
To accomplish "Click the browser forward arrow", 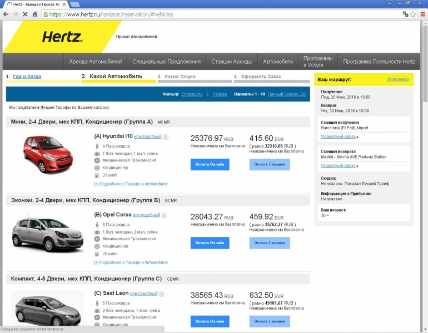I will click(x=16, y=14).
